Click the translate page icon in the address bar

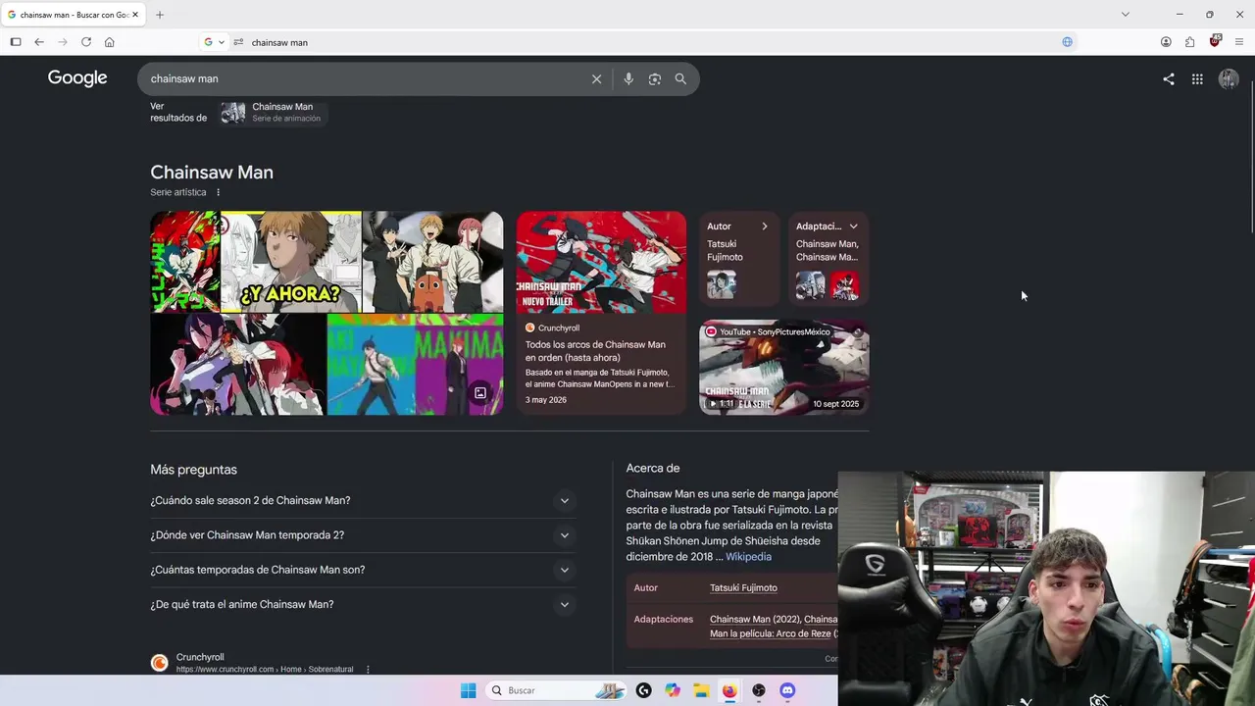1068,42
